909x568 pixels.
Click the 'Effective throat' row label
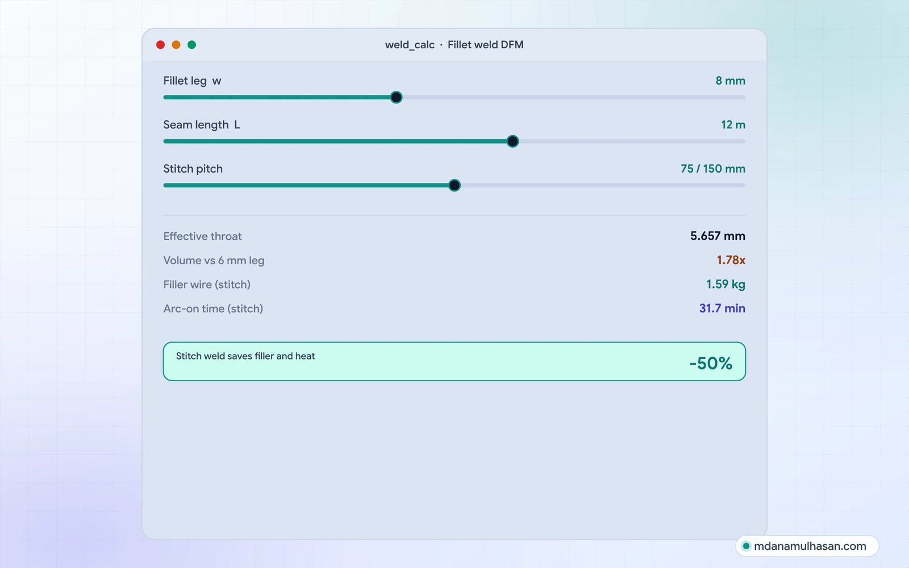tap(202, 236)
